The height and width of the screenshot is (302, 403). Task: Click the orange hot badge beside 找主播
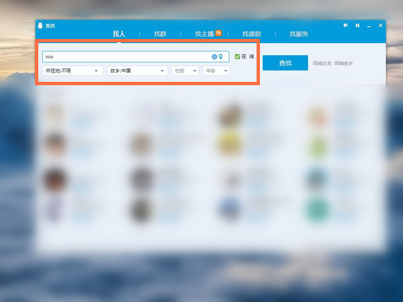218,32
